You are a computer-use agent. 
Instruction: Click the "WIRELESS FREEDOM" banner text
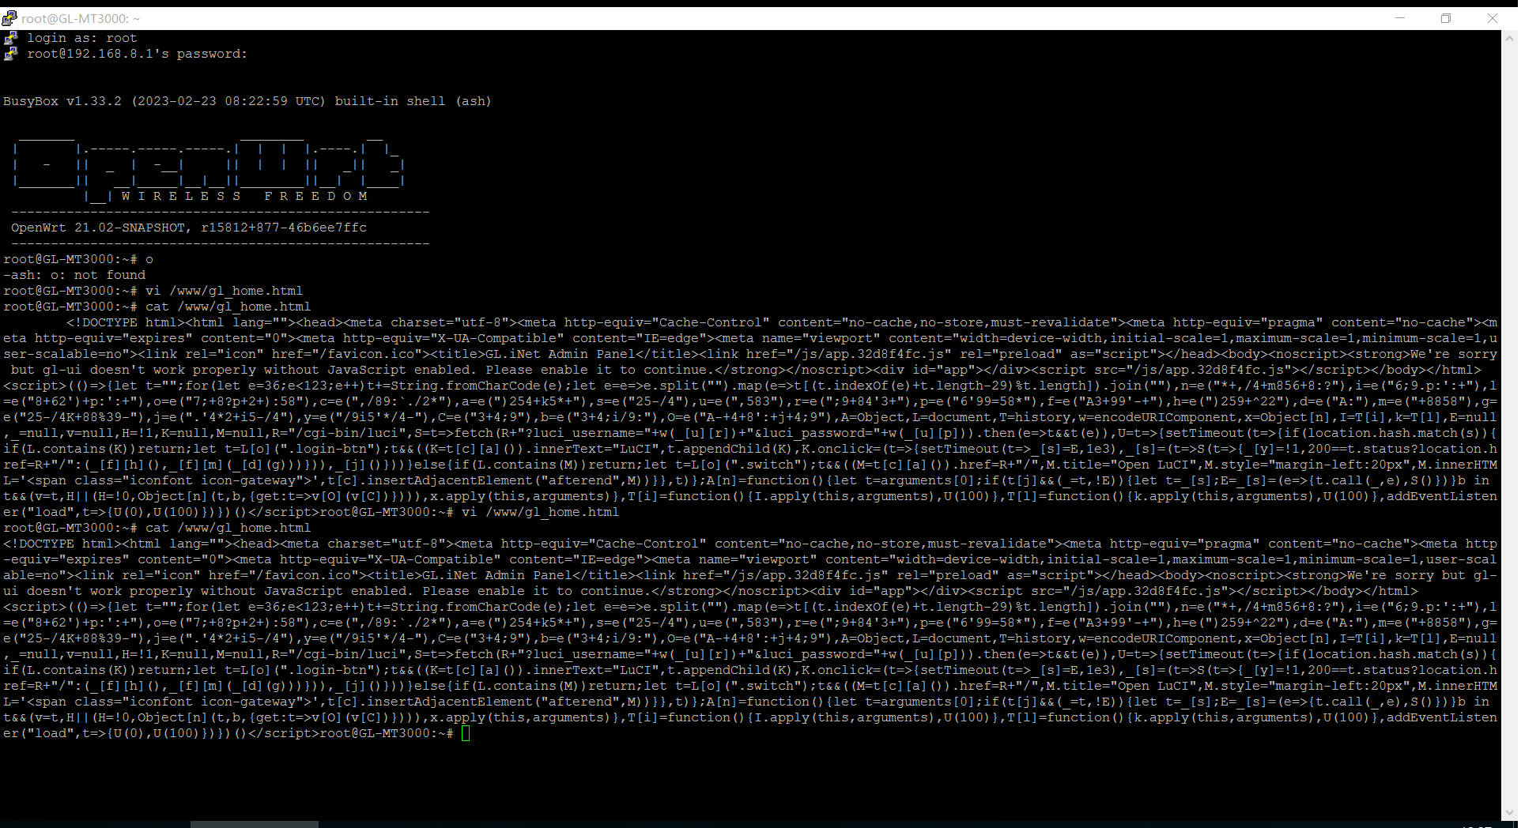(x=243, y=196)
